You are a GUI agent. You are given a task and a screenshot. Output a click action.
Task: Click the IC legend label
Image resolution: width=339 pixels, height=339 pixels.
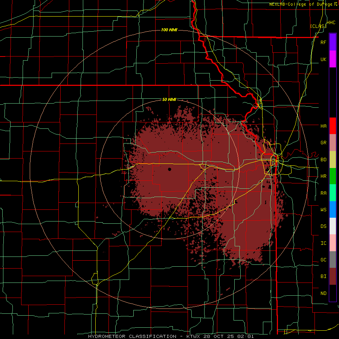(323, 243)
